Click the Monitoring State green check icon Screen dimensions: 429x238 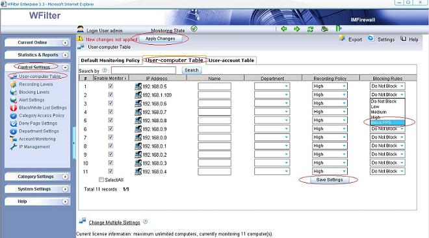coord(194,29)
